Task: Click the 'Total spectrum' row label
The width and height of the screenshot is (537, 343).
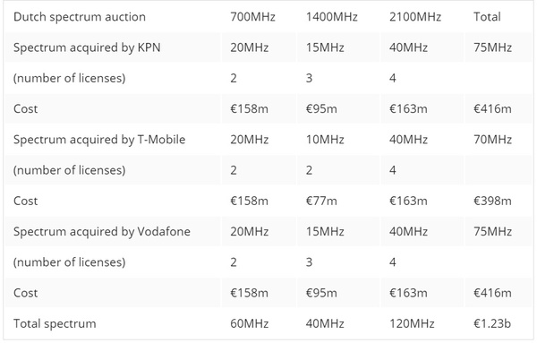Action: tap(55, 324)
